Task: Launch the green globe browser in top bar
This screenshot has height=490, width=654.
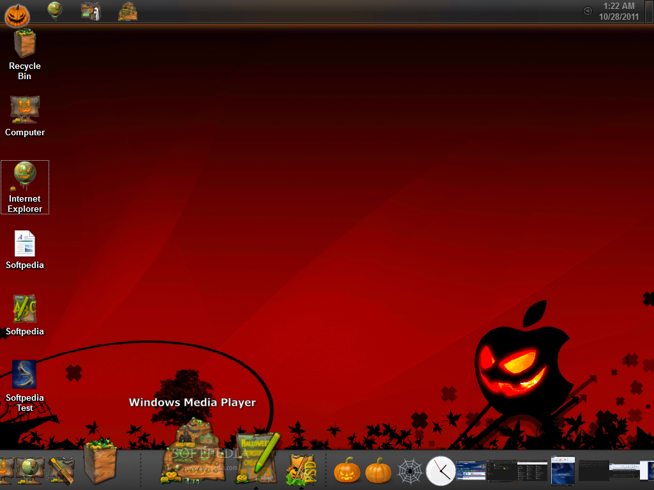Action: (55, 10)
